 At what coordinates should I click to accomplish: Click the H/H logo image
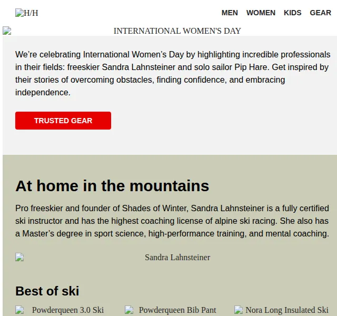tap(26, 13)
